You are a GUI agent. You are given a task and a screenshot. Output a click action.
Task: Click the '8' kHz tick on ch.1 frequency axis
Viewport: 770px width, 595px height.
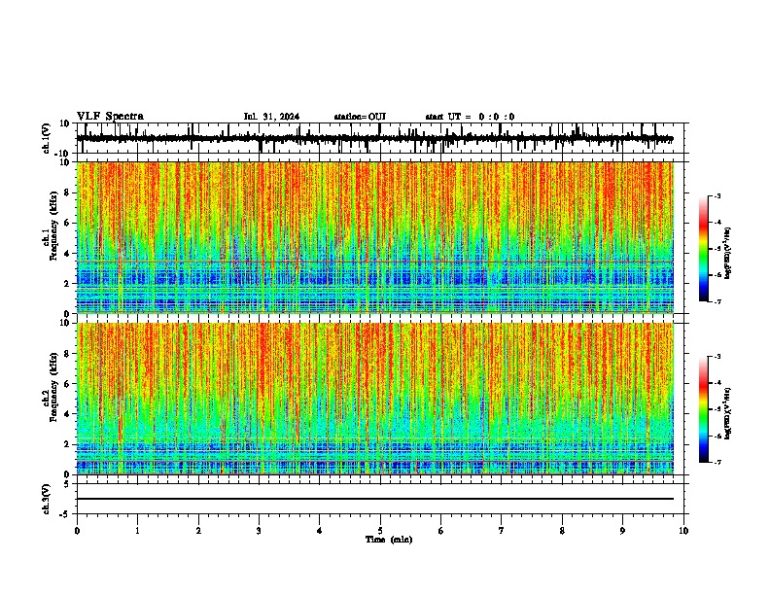tap(67, 192)
